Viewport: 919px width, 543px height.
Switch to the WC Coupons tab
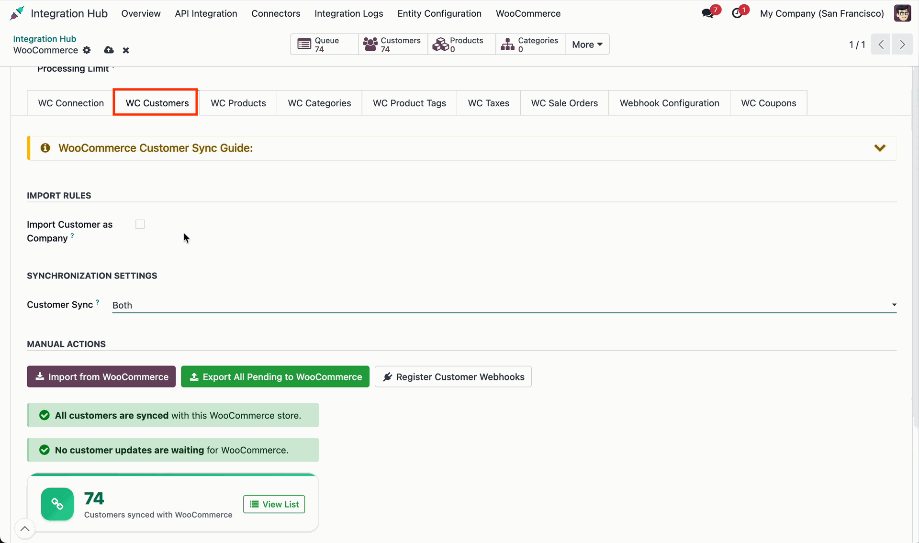click(x=768, y=103)
